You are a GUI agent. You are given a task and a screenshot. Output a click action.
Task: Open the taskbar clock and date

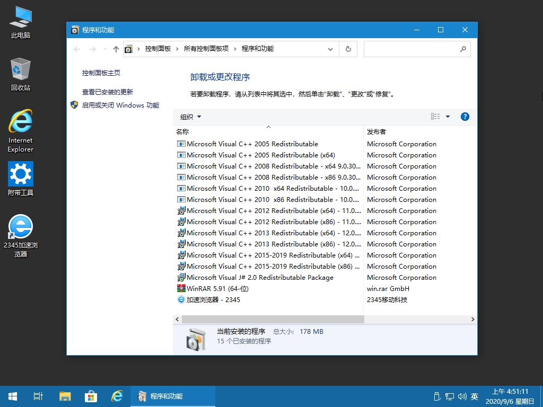coord(510,396)
